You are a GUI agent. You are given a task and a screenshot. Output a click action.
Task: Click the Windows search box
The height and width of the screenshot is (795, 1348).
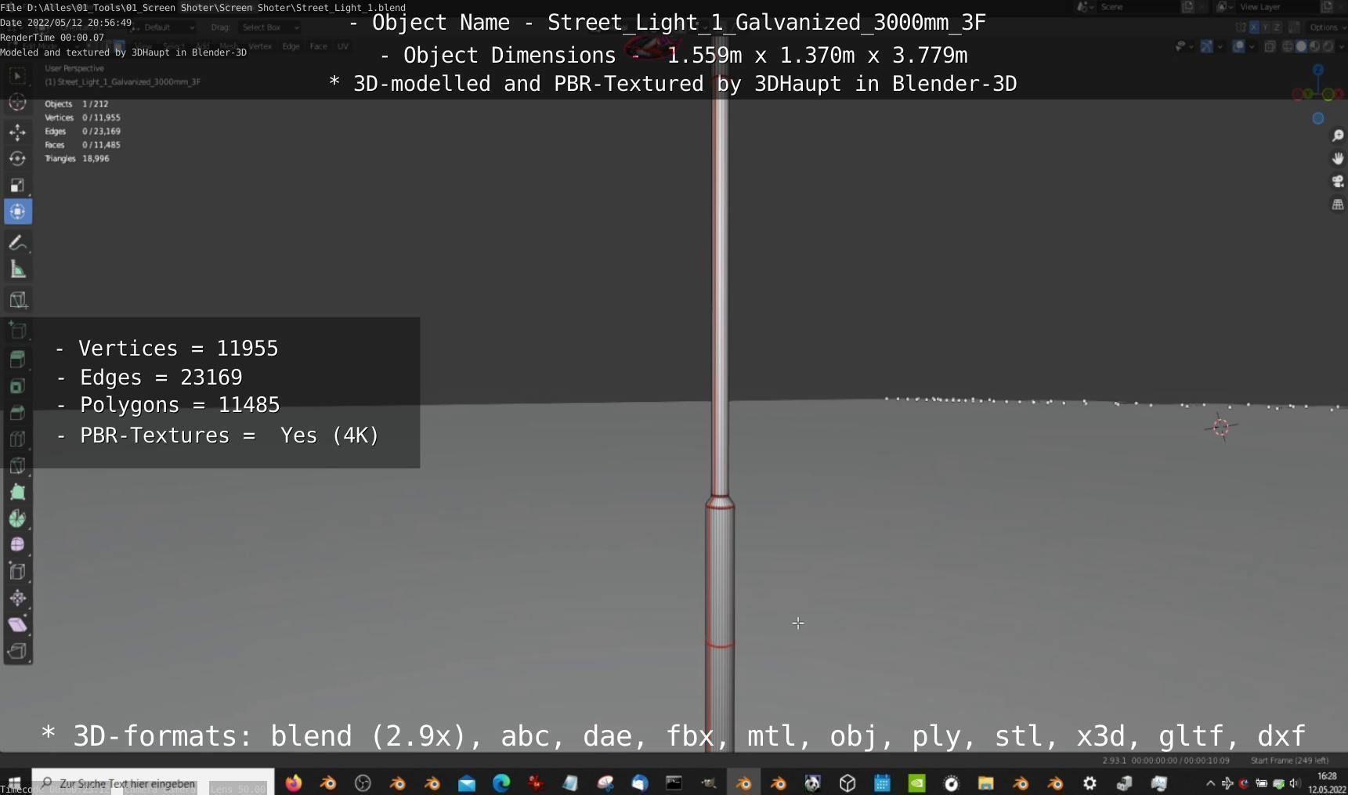[x=153, y=782]
